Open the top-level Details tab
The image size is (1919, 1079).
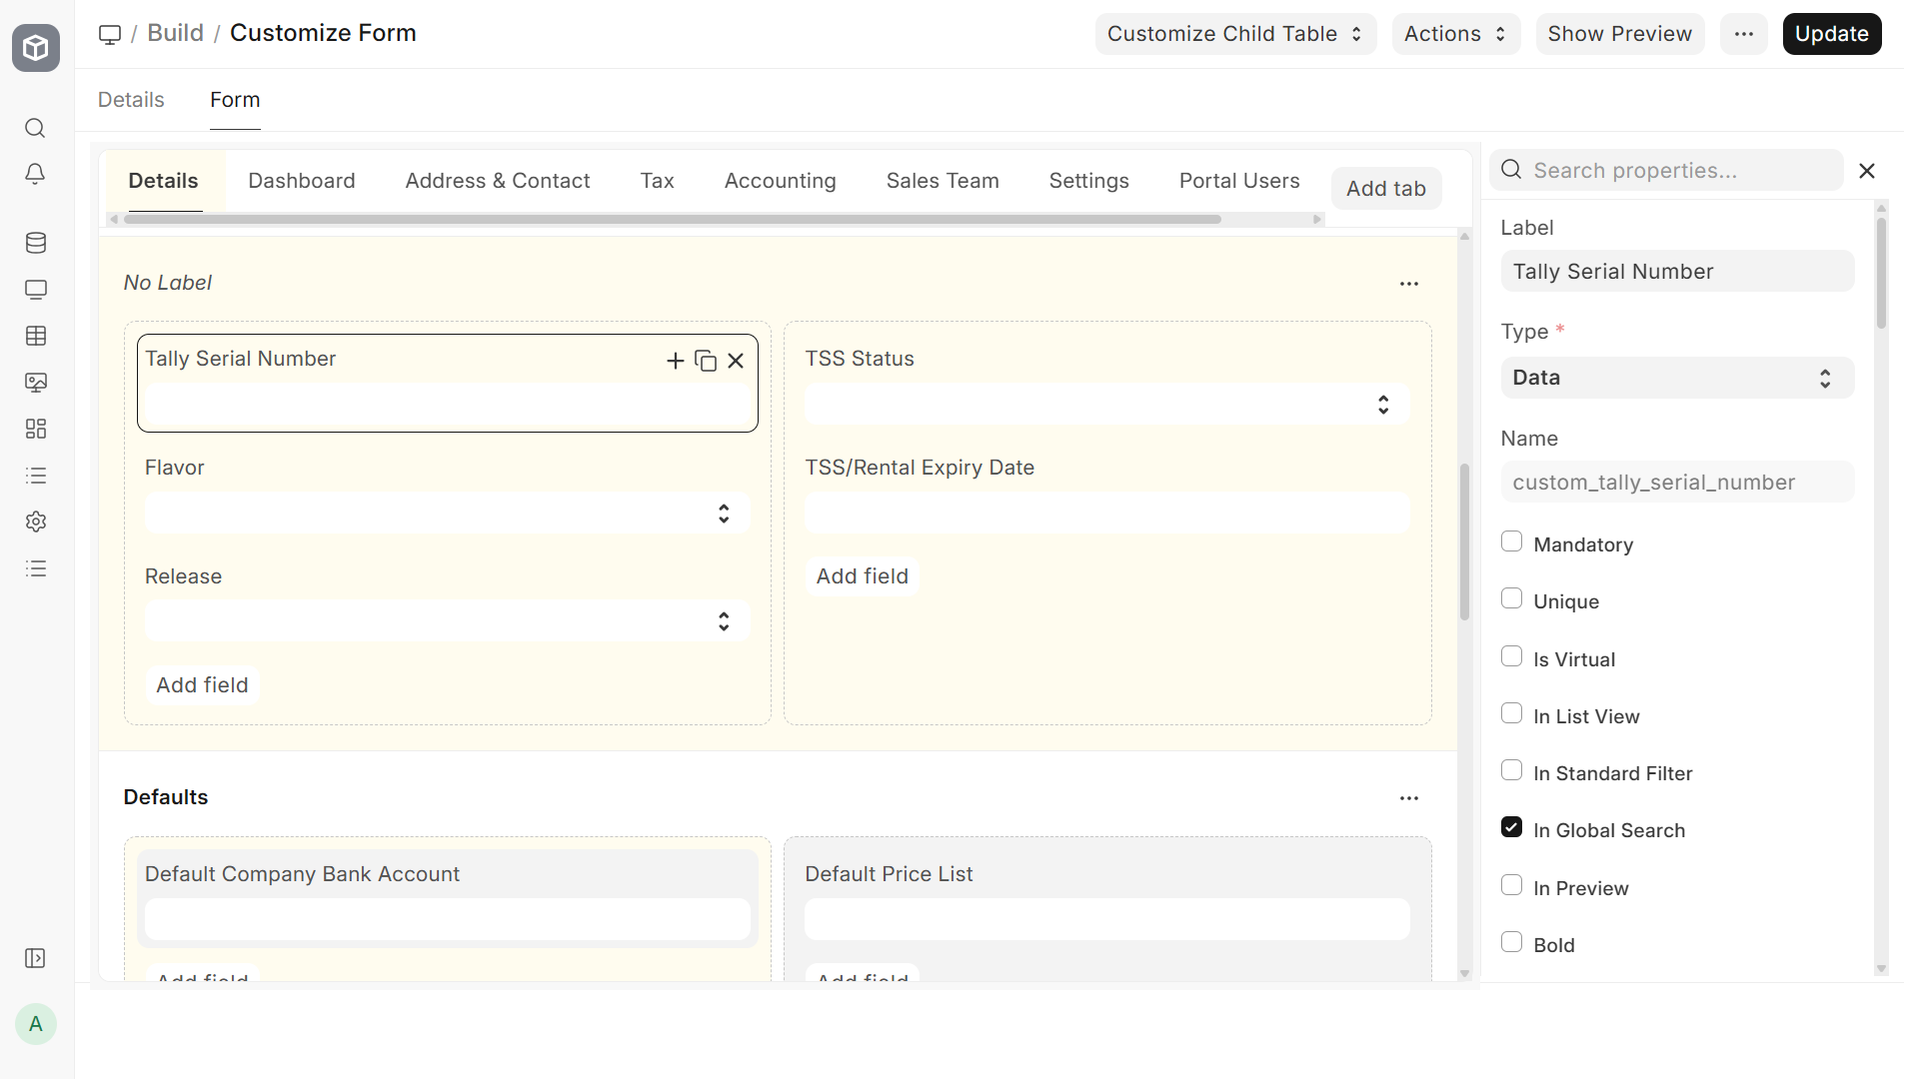tap(131, 100)
